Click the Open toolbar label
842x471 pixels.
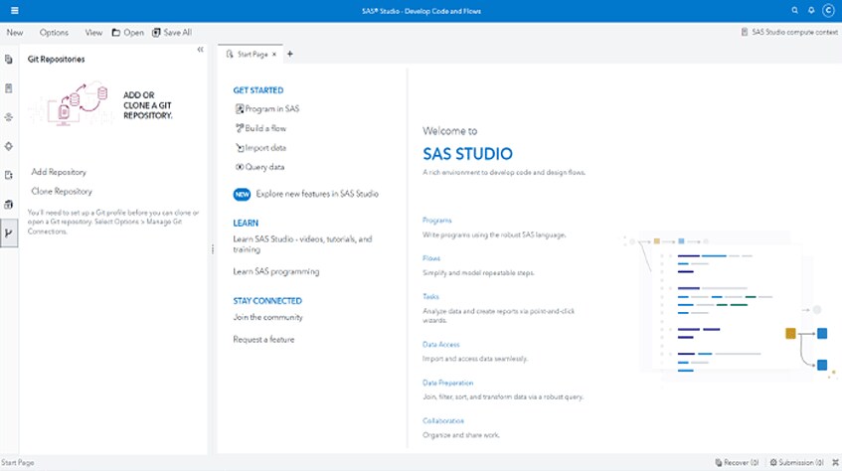pyautogui.click(x=134, y=32)
